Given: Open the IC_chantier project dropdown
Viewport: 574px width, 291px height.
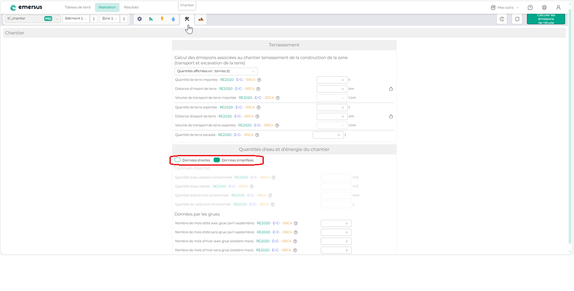Looking at the screenshot, I should pos(32,19).
